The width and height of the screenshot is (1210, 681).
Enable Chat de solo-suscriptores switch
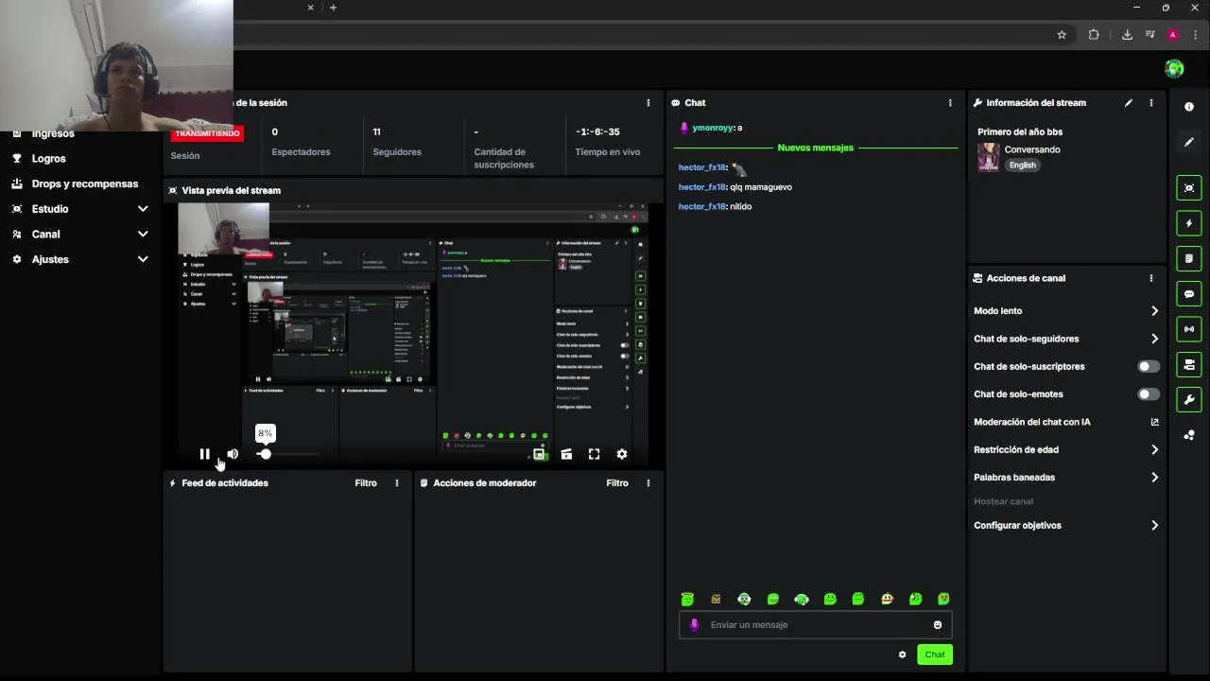(x=1149, y=366)
